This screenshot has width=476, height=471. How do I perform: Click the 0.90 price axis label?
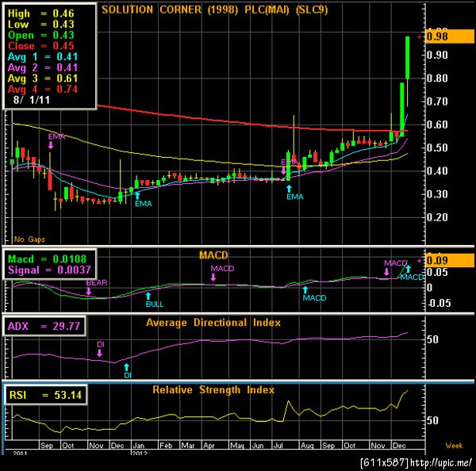(437, 56)
